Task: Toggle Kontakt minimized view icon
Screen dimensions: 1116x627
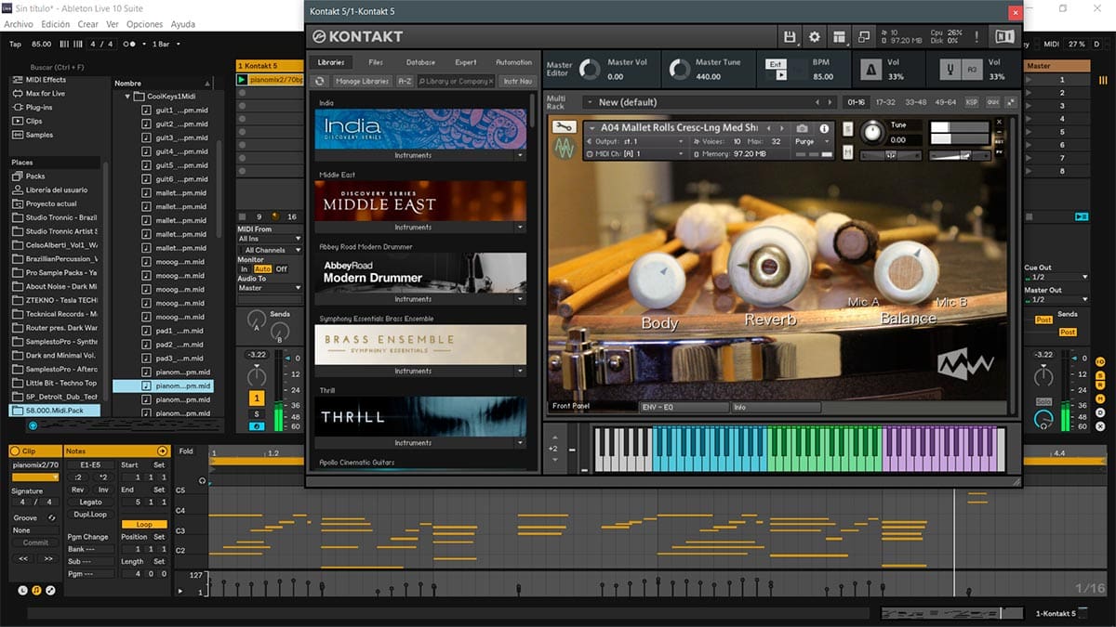Action: coord(864,37)
